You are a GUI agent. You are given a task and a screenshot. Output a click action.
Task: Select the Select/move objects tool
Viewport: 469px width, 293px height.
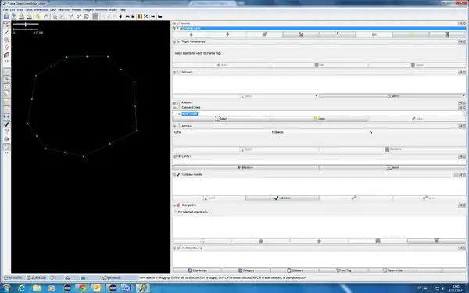click(x=6, y=24)
